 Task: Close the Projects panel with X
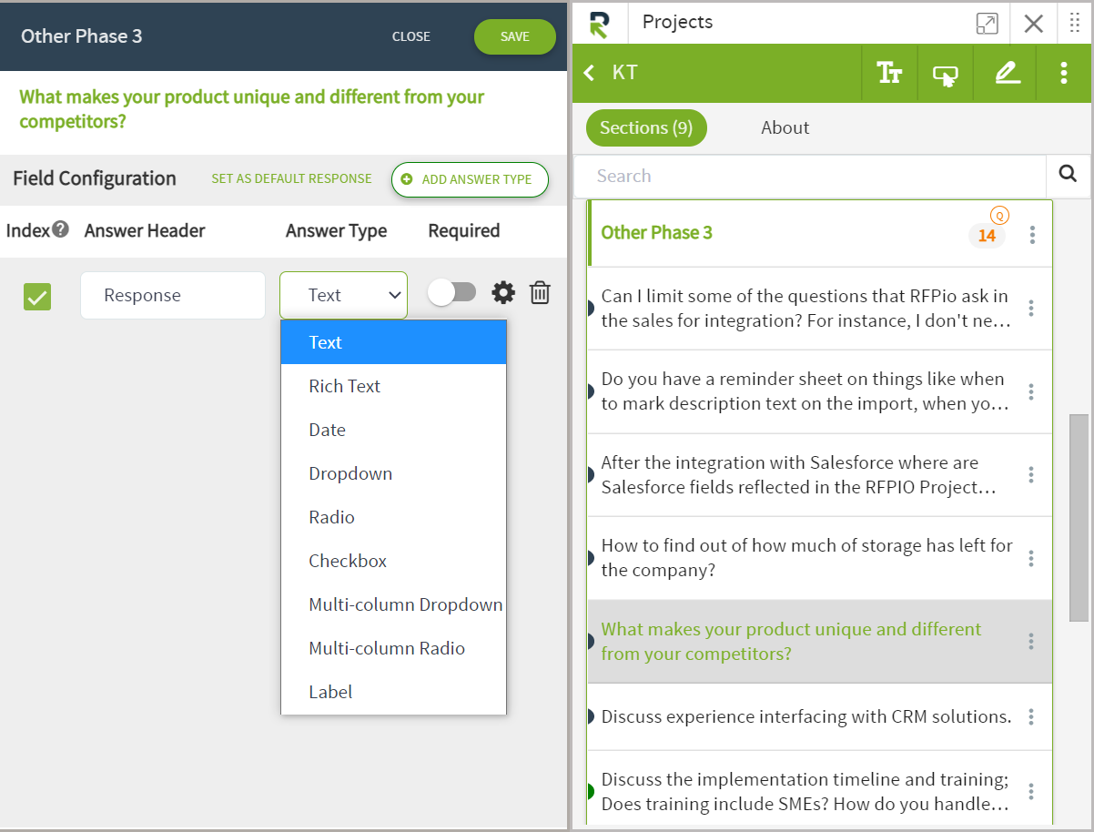(1034, 23)
